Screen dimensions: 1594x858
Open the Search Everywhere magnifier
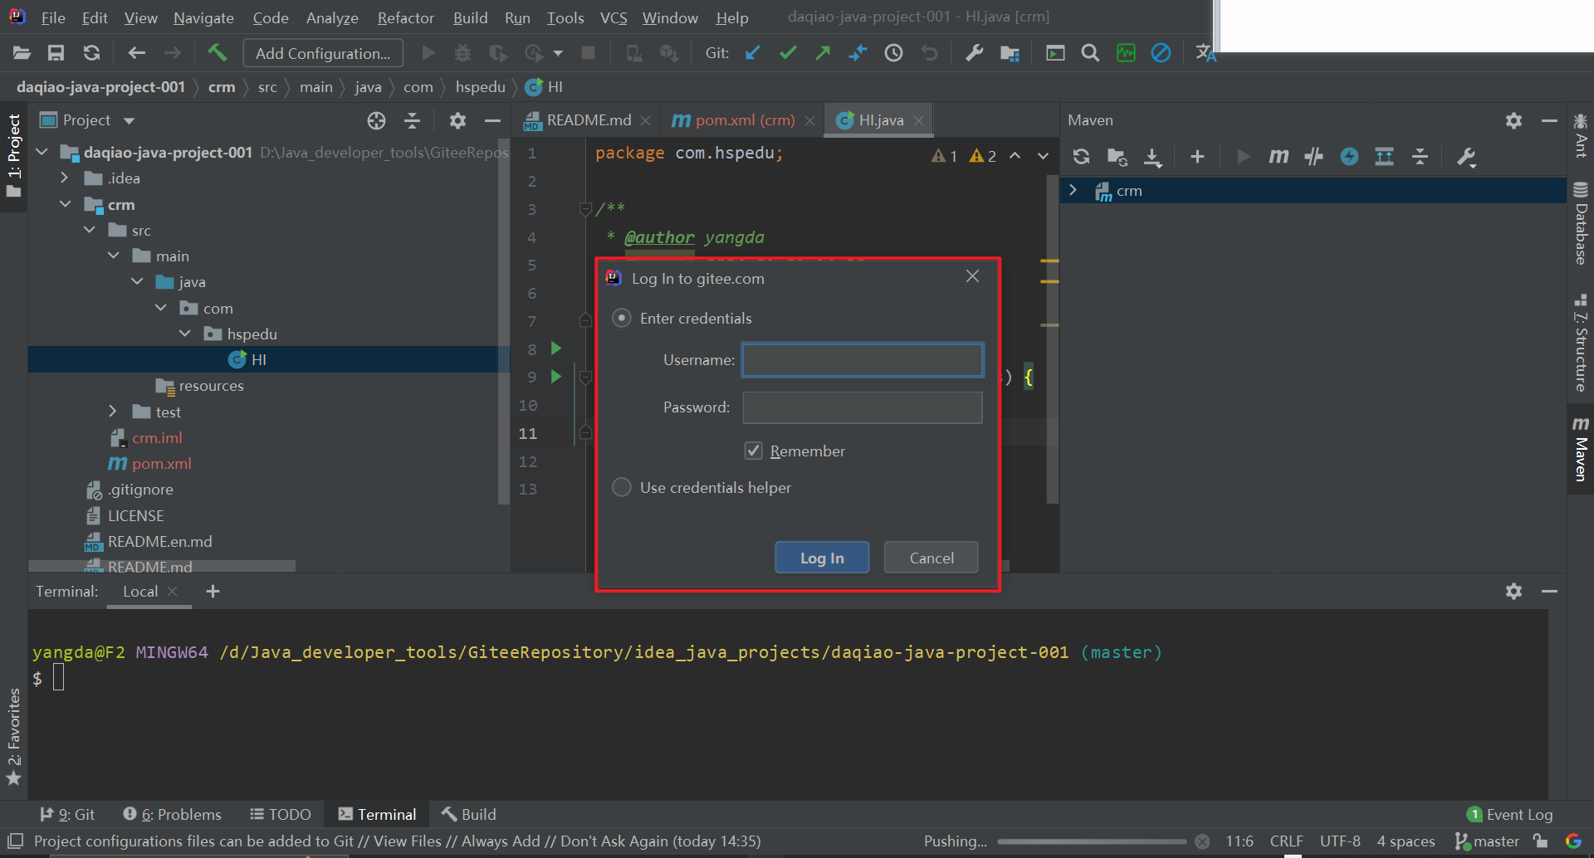tap(1090, 53)
